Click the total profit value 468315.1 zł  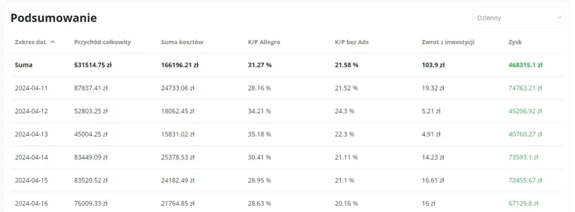(525, 65)
